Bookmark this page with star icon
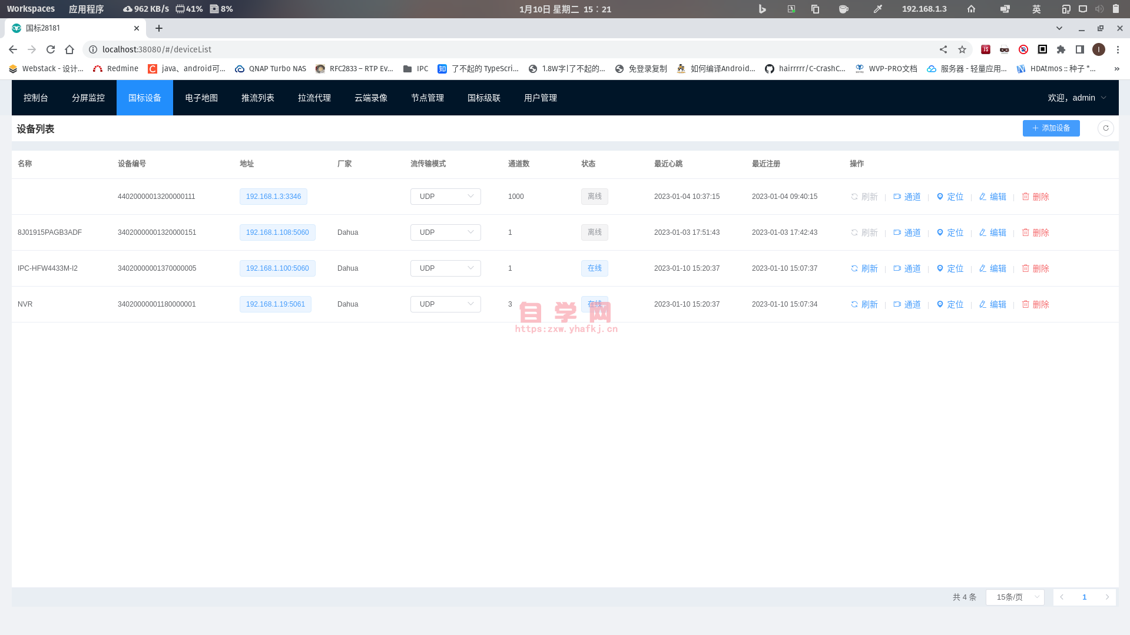Image resolution: width=1130 pixels, height=635 pixels. pos(962,49)
